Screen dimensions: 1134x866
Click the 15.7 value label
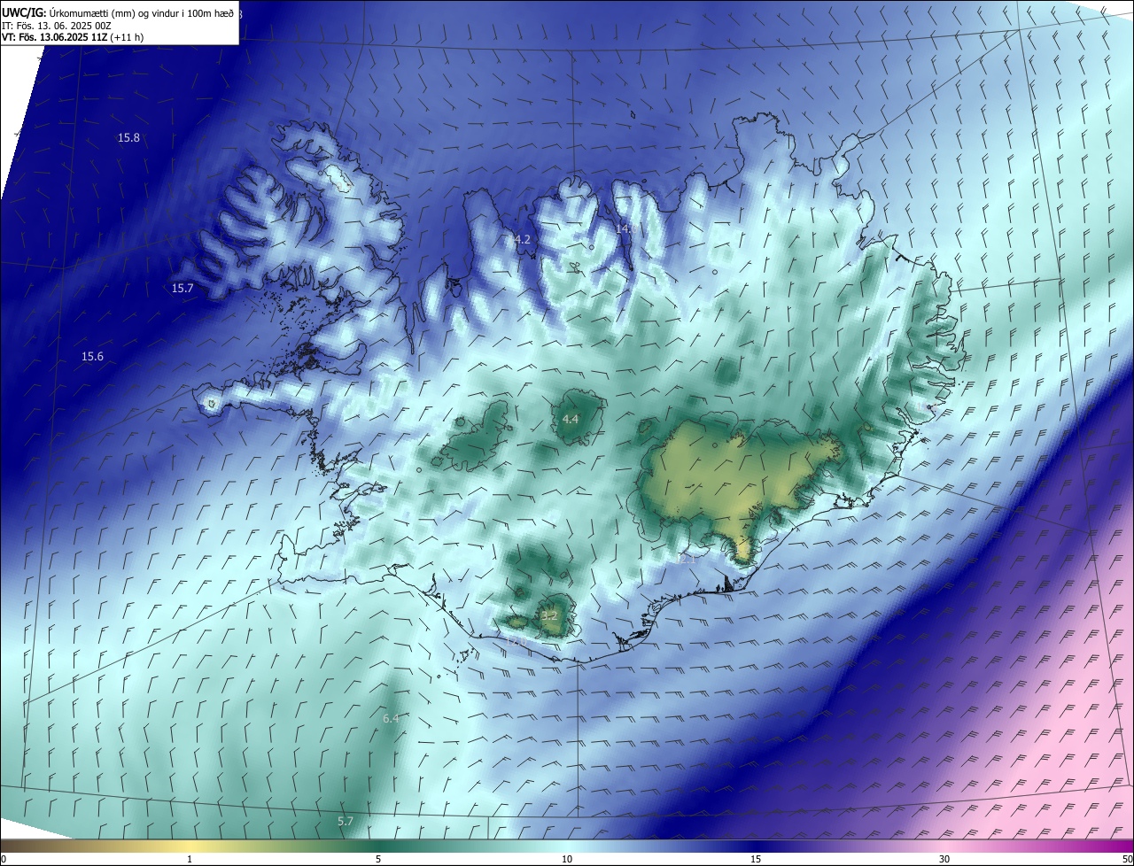click(x=183, y=288)
